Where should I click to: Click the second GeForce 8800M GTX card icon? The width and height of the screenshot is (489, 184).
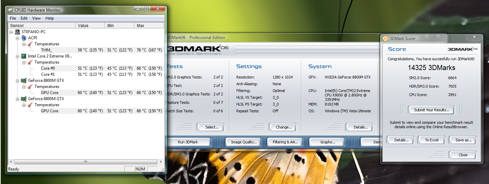pos(24,99)
